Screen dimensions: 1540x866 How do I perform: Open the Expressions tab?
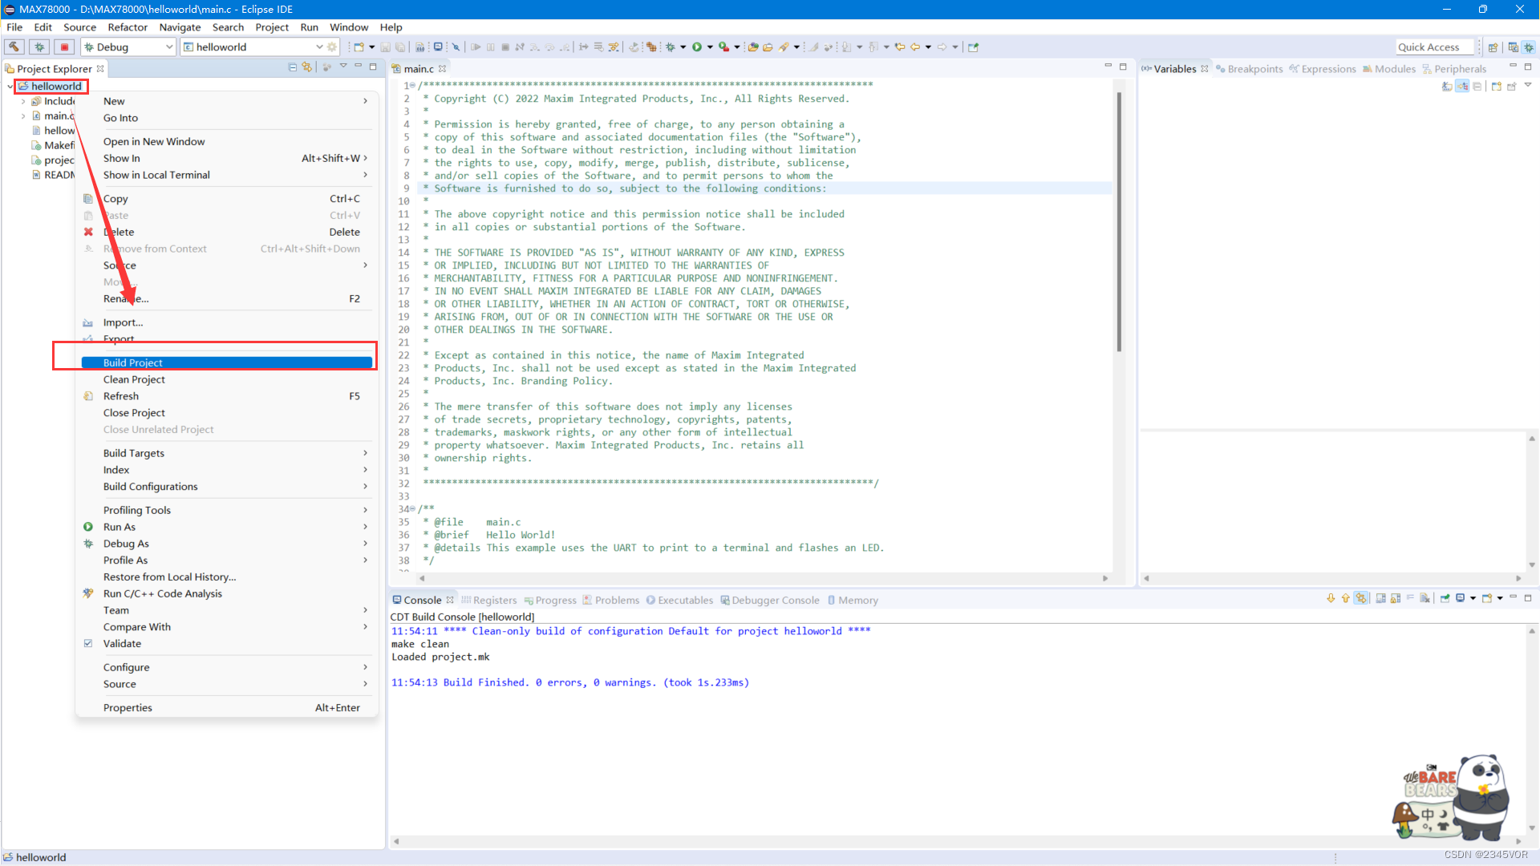pyautogui.click(x=1322, y=69)
